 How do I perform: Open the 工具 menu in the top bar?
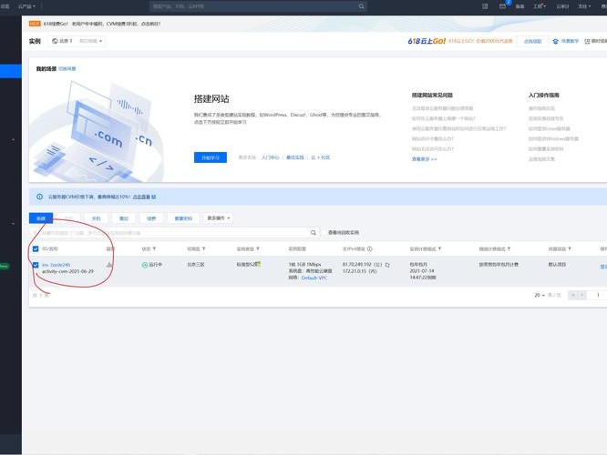pyautogui.click(x=540, y=6)
